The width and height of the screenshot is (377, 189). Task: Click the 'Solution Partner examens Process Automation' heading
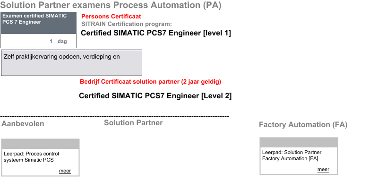click(111, 6)
